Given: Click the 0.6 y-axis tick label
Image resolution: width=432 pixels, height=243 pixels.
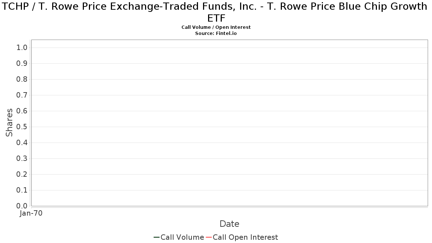Looking at the screenshot, I should tap(22, 111).
